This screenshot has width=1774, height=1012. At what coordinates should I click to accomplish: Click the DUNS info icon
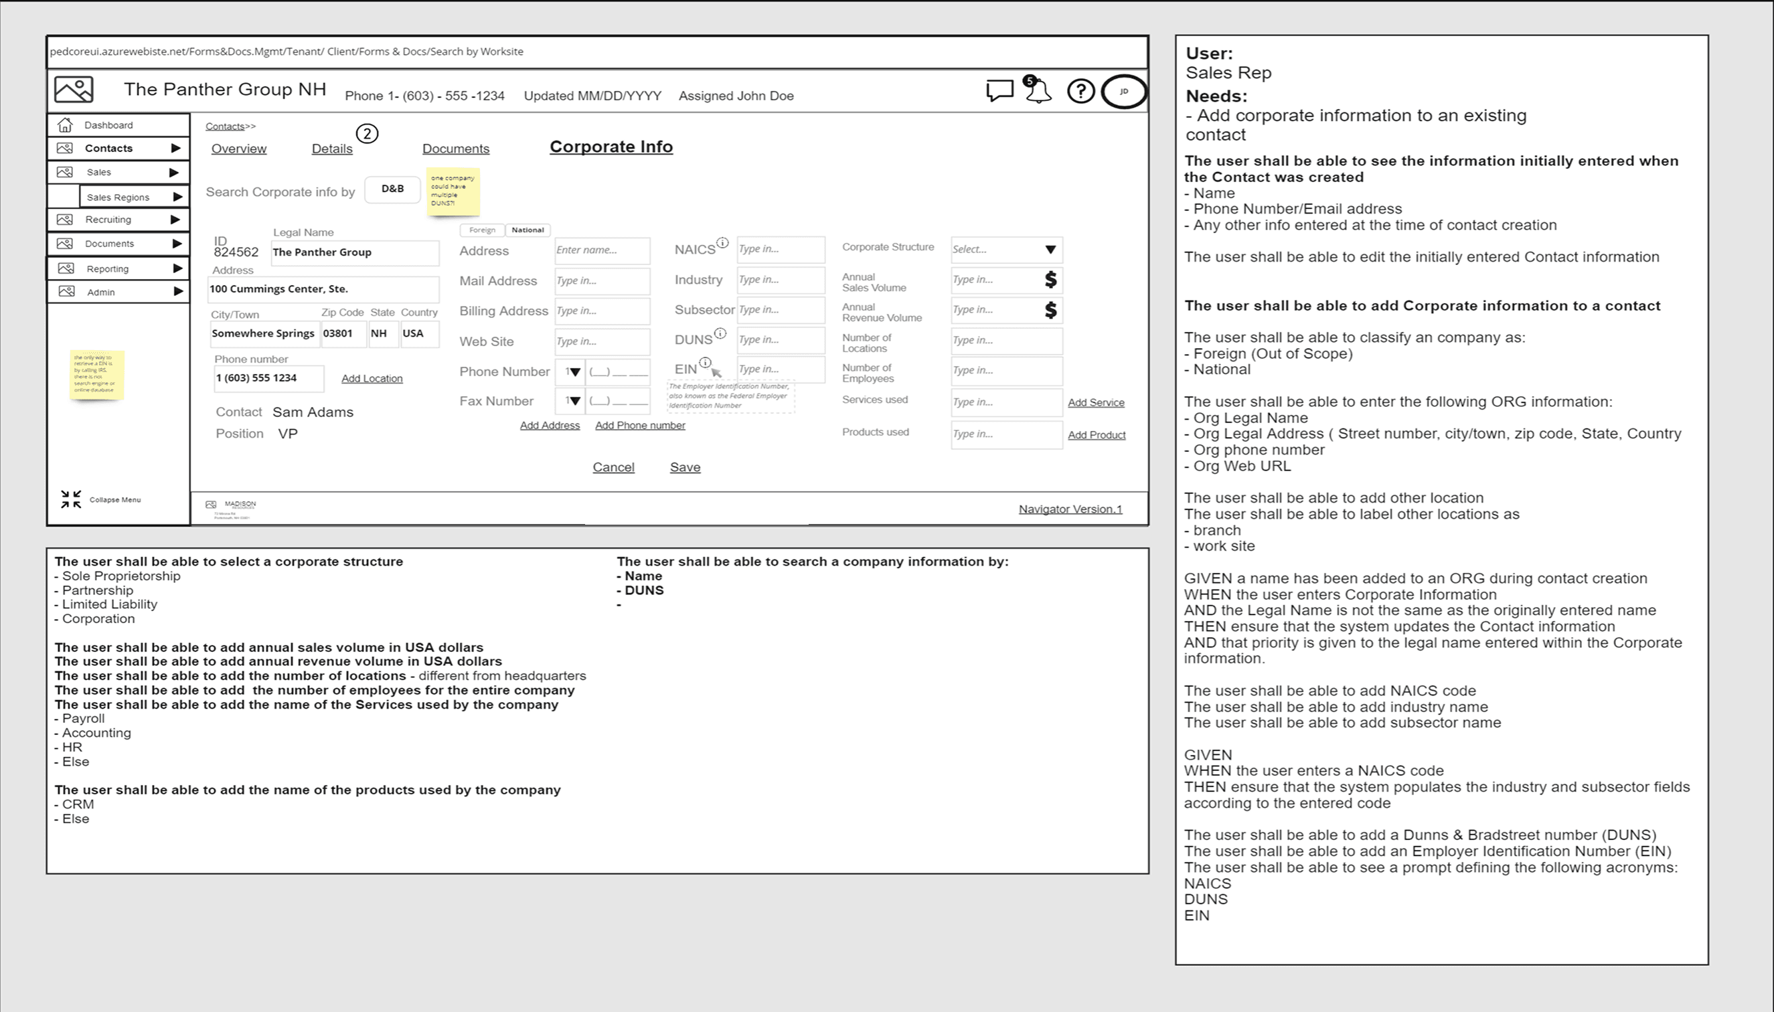click(721, 333)
